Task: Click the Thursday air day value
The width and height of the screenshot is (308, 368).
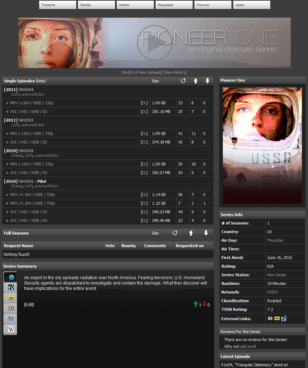Action: [x=275, y=240]
